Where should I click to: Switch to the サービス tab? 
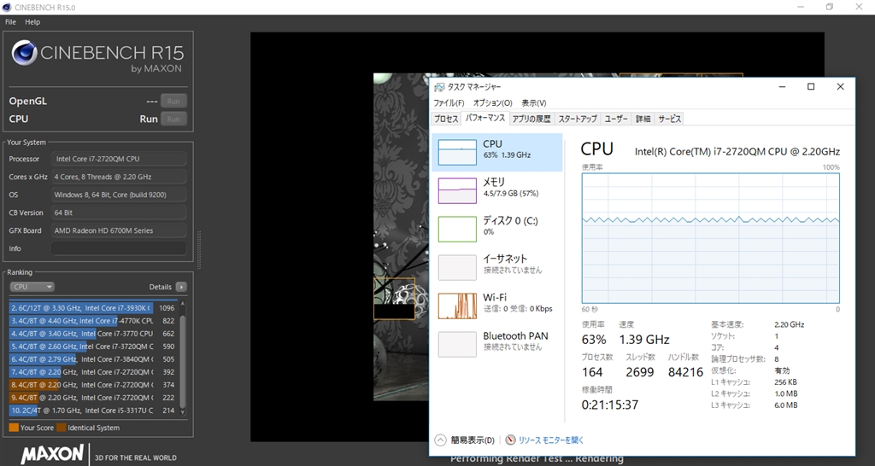click(669, 119)
